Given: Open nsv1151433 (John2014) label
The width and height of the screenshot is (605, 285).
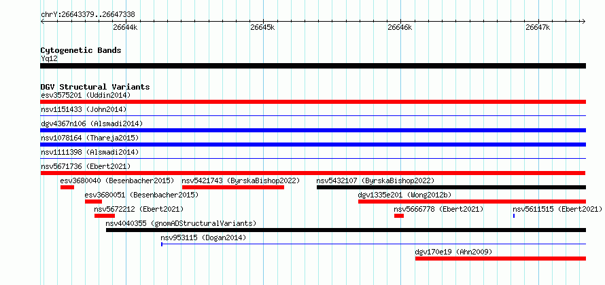Looking at the screenshot, I should (84, 109).
